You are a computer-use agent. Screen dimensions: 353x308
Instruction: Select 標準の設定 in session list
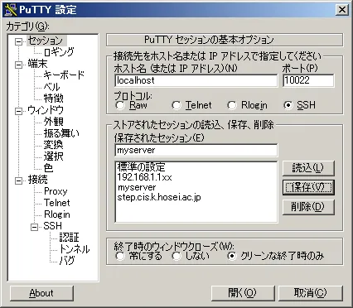[141, 167]
